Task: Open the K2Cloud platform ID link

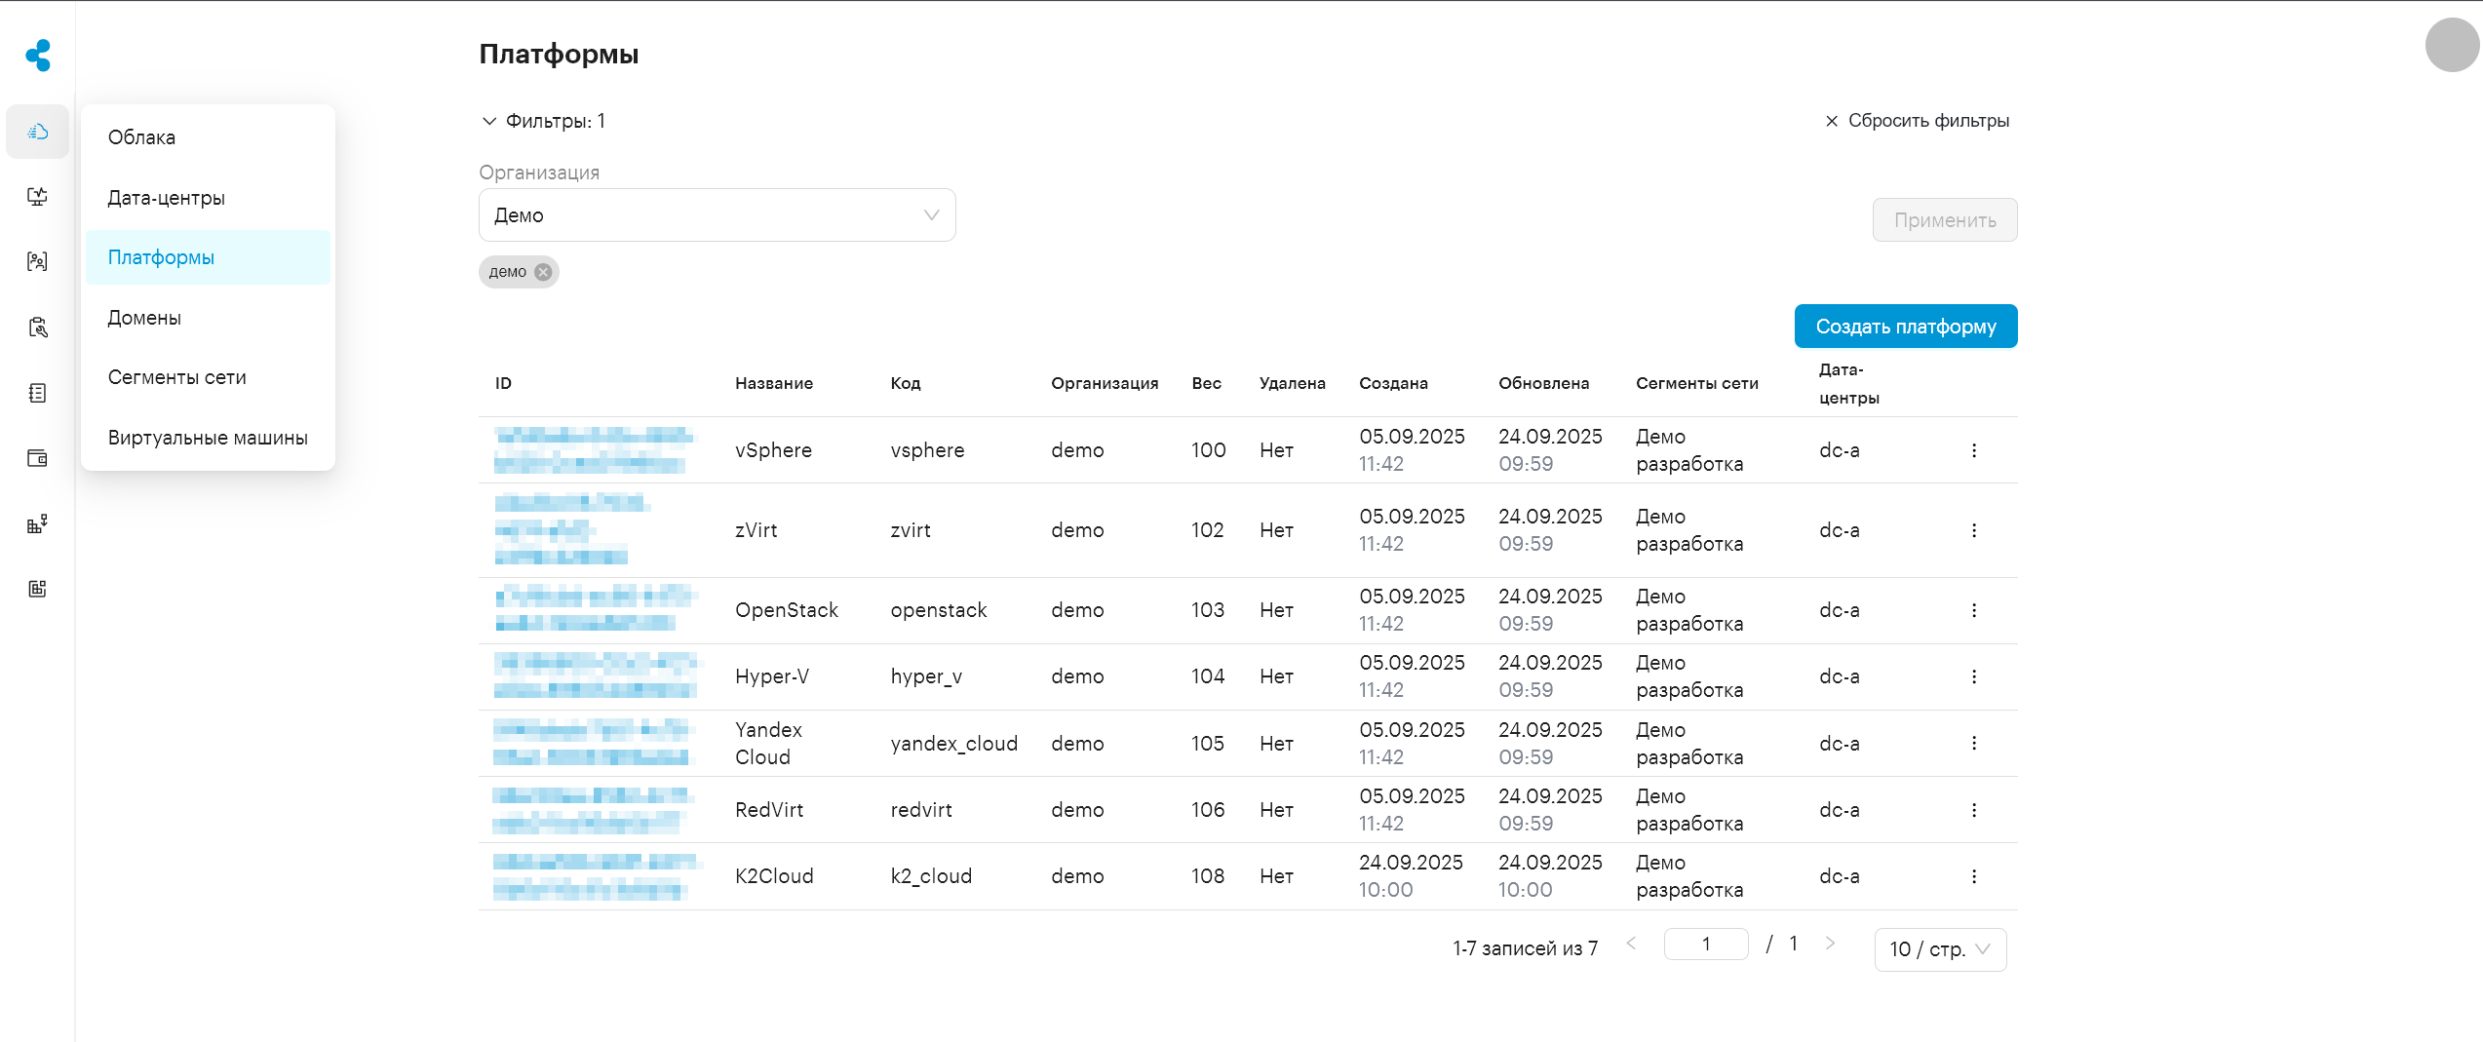Action: click(x=597, y=876)
